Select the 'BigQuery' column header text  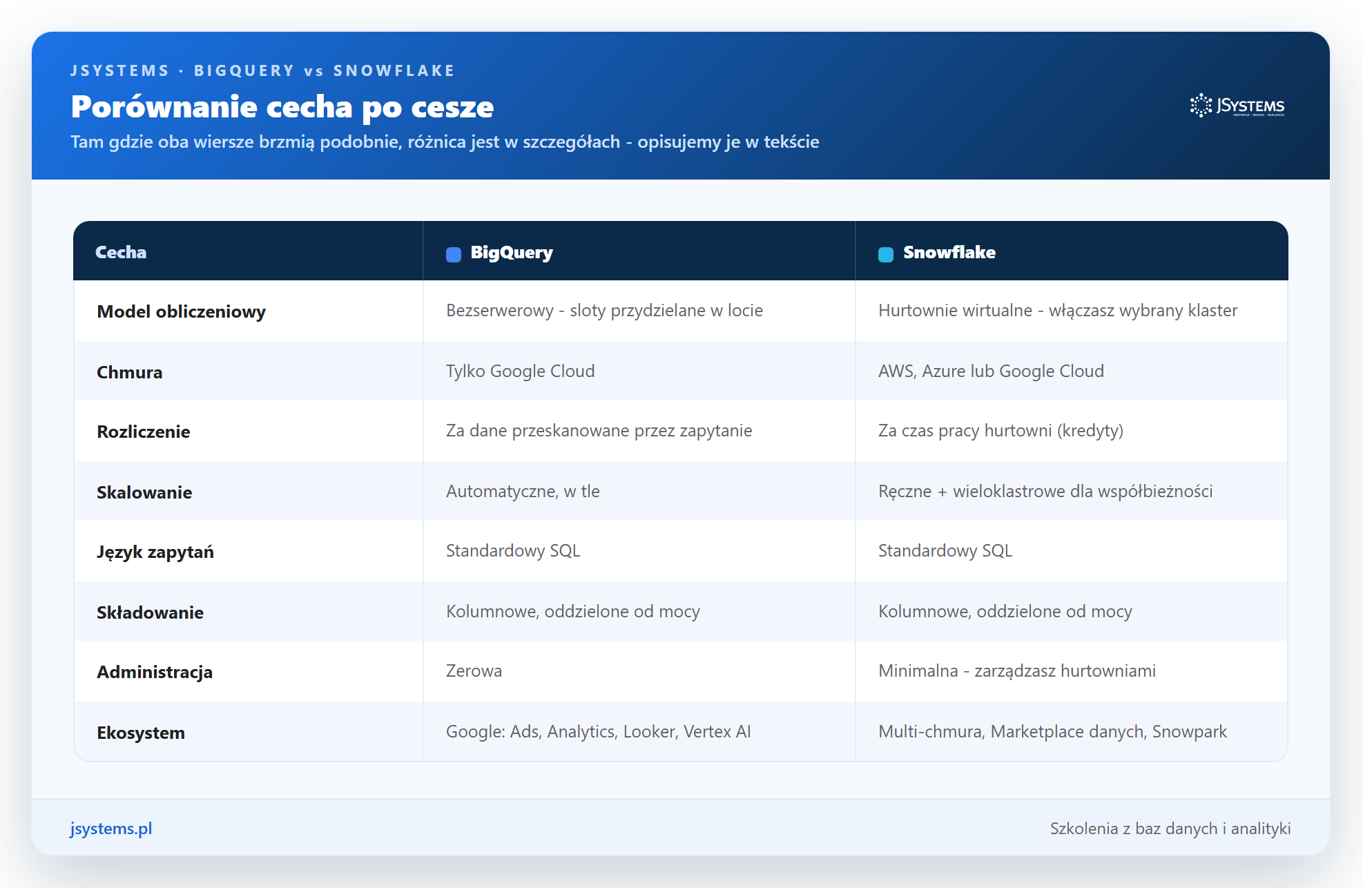(x=512, y=253)
